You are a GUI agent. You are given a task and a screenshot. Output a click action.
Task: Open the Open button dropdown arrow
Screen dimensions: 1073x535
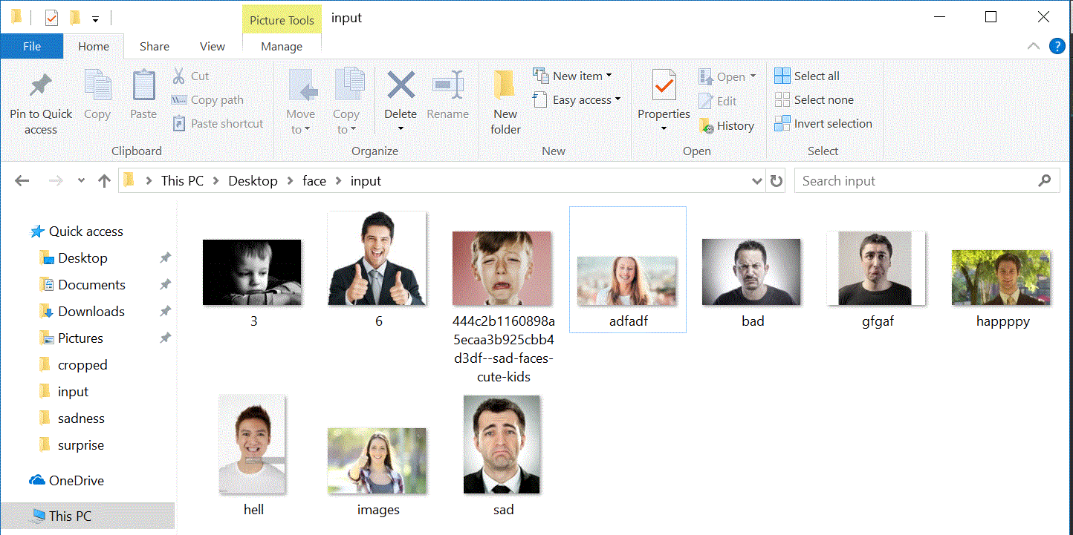[x=752, y=76]
